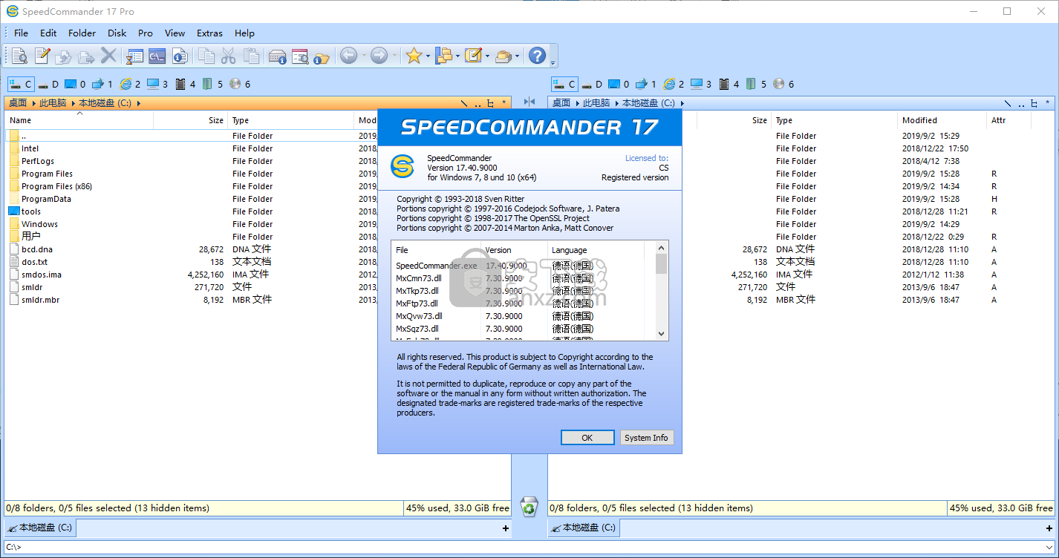This screenshot has height=558, width=1059.
Task: Open the command prompt toolbar icon
Action: click(157, 56)
